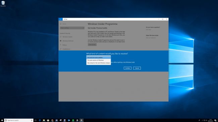Show hidden system tray icons
This screenshot has height=122, width=218.
point(203,120)
